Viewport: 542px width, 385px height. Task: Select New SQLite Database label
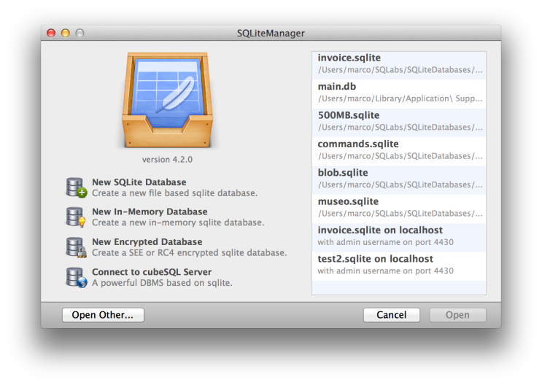[139, 182]
